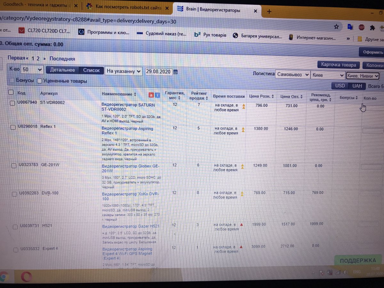
Task: Open the Киев city dropdown
Action: click(328, 75)
